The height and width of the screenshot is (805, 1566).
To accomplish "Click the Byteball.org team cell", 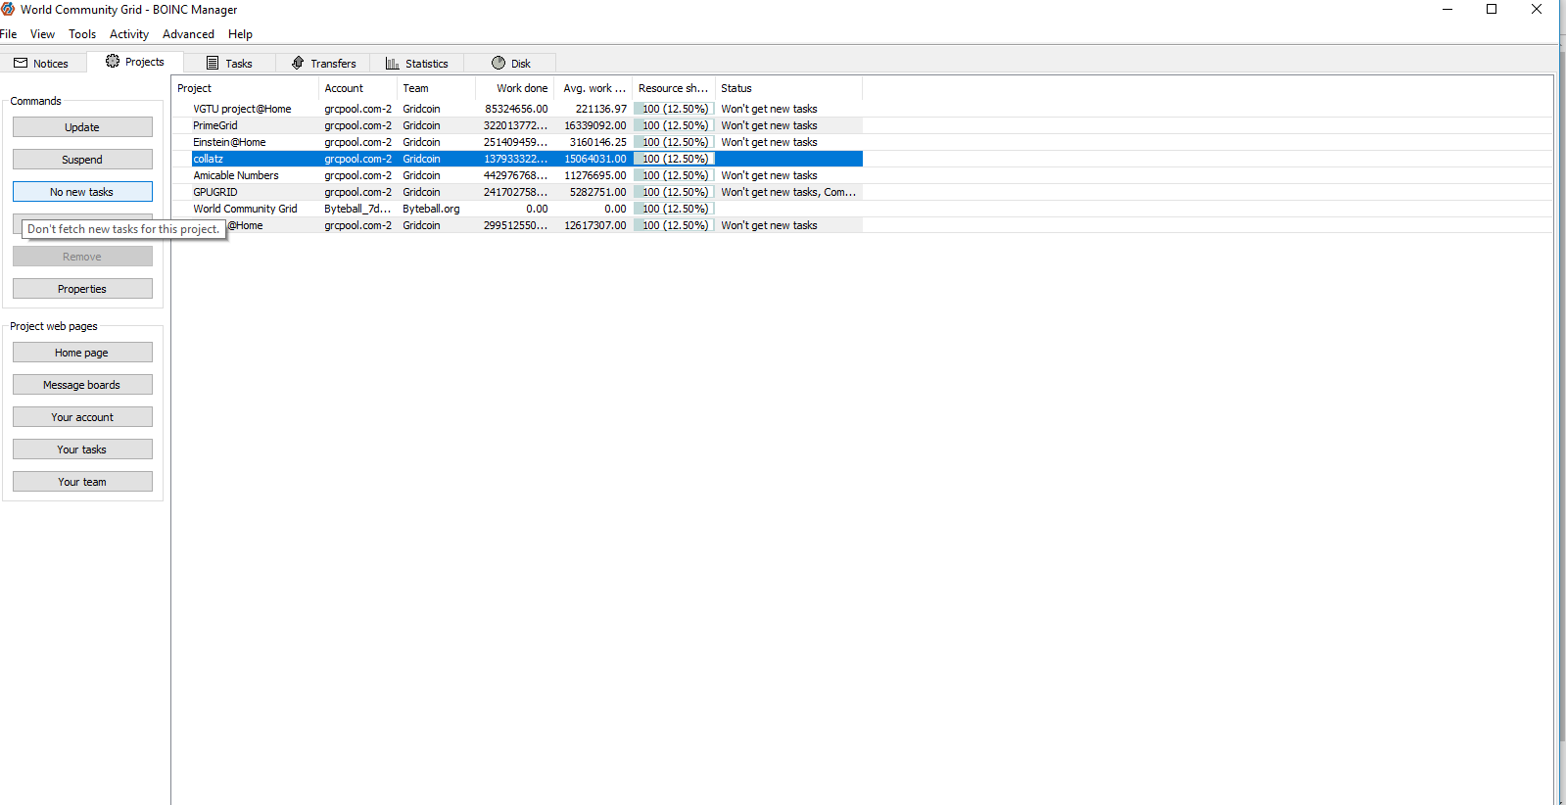I will (x=431, y=209).
